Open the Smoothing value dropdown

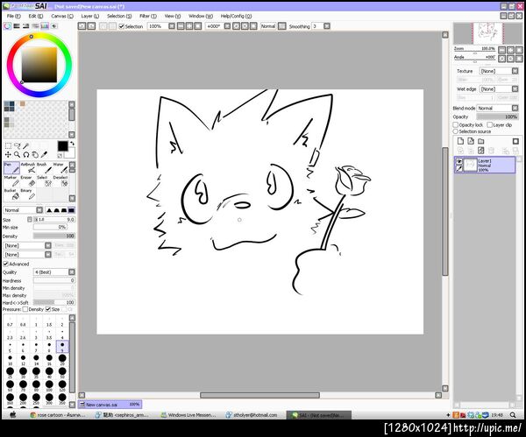[x=327, y=25]
